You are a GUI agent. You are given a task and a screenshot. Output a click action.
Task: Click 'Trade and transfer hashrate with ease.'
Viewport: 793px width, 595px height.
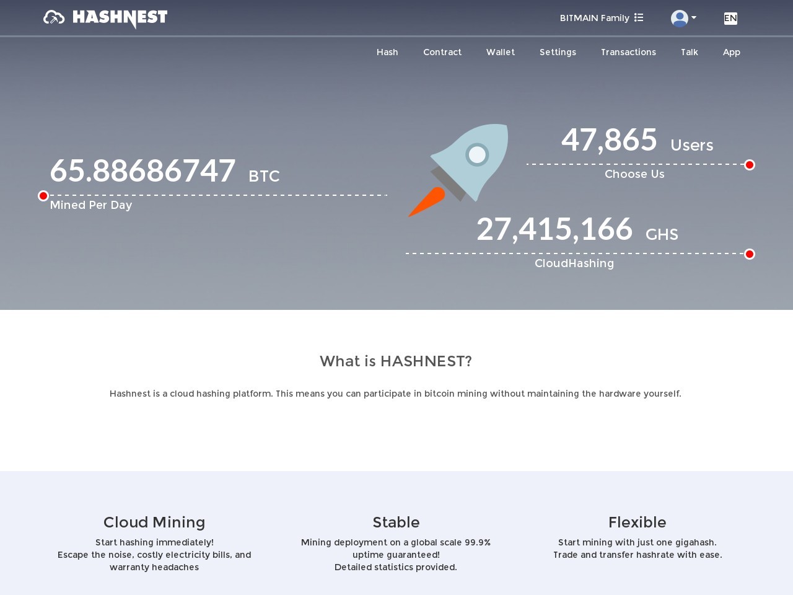coord(637,555)
